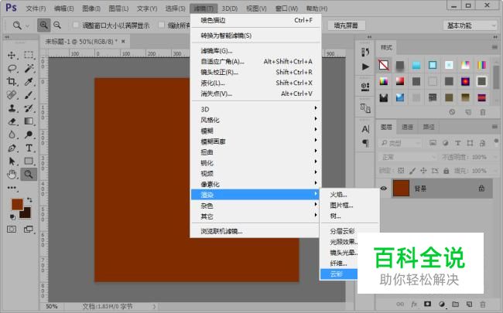This screenshot has height=313, width=503.
Task: Click the Create new layer button
Action: (x=469, y=304)
